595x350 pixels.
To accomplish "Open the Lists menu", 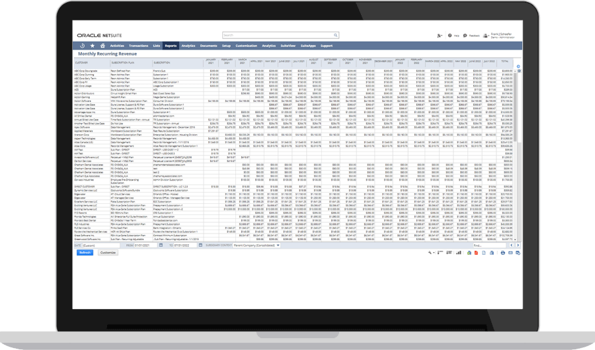I will click(156, 46).
